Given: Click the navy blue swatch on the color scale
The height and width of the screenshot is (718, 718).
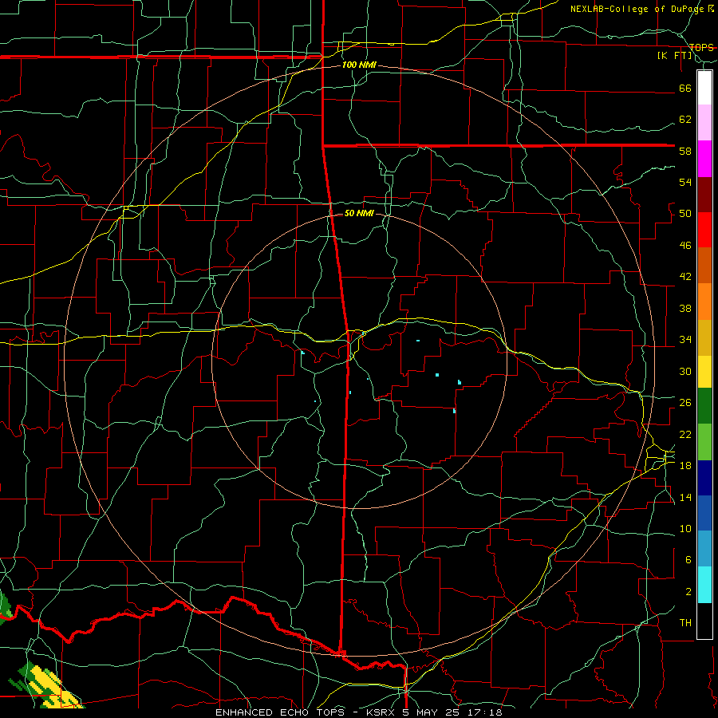Looking at the screenshot, I should (x=704, y=478).
